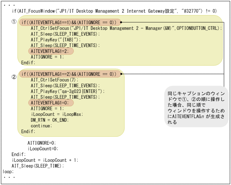Click the DM_RTN = OK_END statement
The height and width of the screenshot is (185, 231).
pos(49,120)
